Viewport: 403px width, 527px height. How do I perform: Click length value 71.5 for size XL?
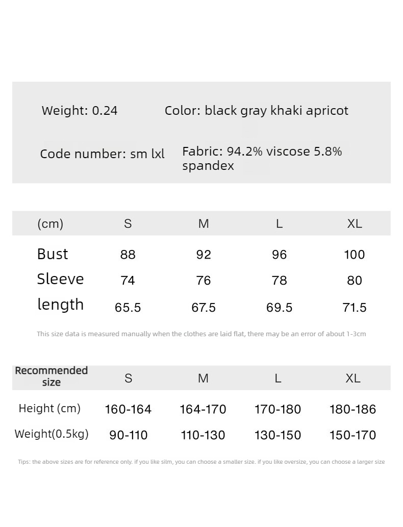coord(355,308)
